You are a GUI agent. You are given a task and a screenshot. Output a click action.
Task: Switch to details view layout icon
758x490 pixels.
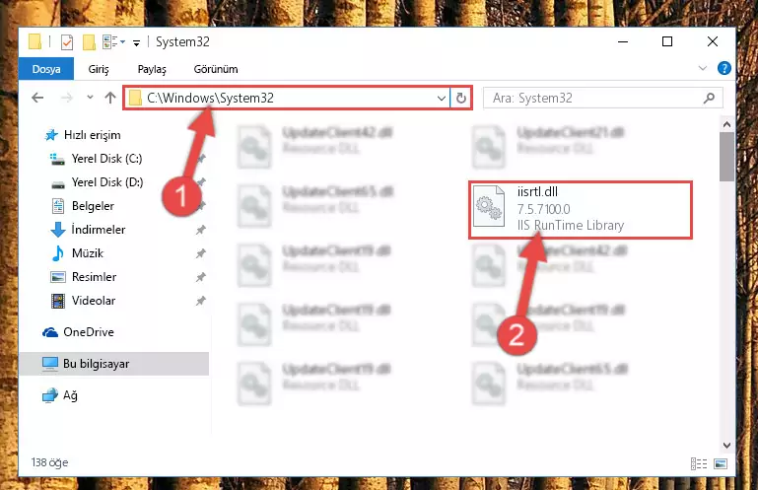coord(699,463)
